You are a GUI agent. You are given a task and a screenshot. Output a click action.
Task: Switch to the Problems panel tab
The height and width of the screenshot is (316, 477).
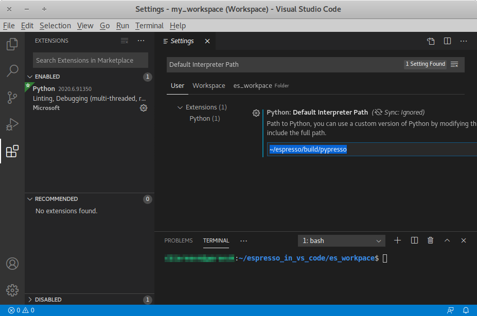(x=178, y=240)
